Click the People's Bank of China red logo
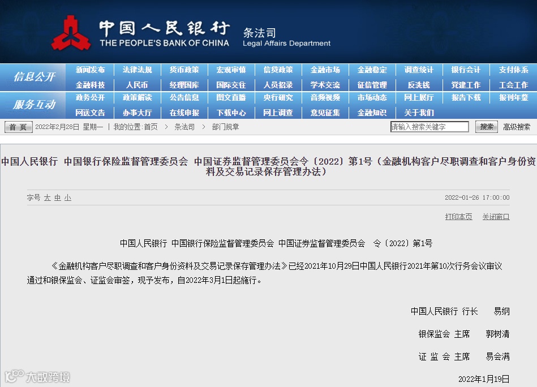 (x=71, y=33)
